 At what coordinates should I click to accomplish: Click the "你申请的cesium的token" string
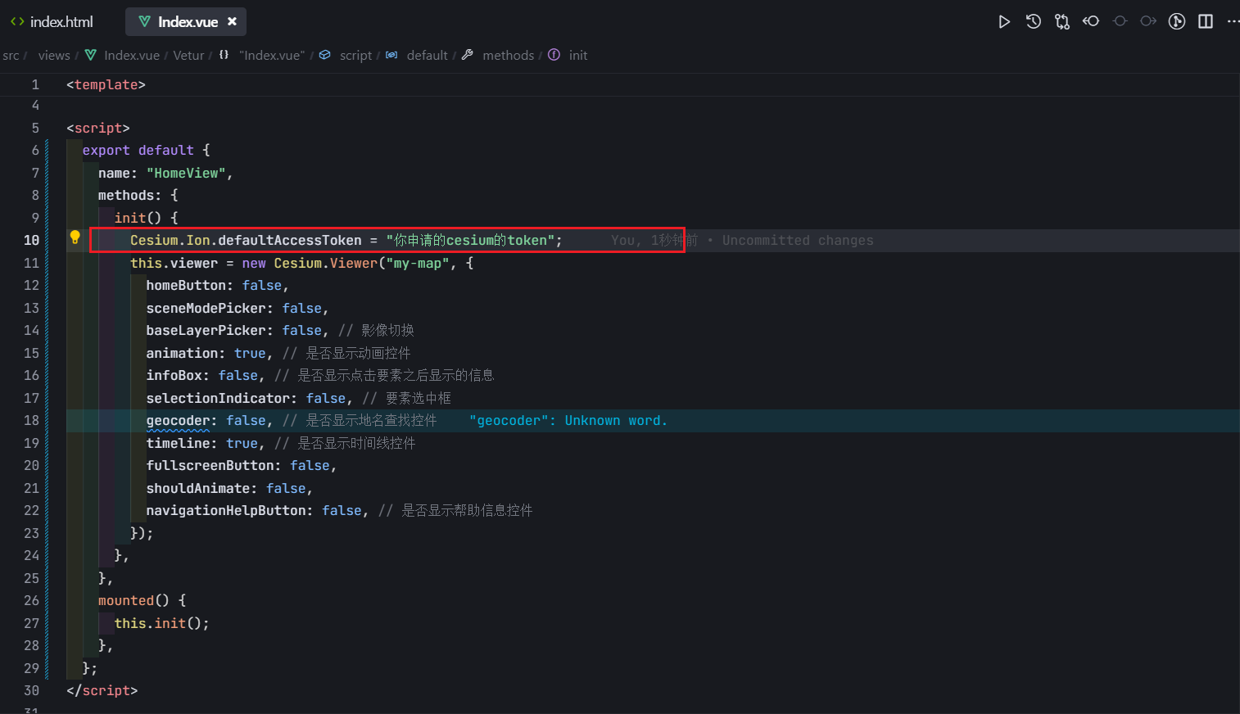470,241
